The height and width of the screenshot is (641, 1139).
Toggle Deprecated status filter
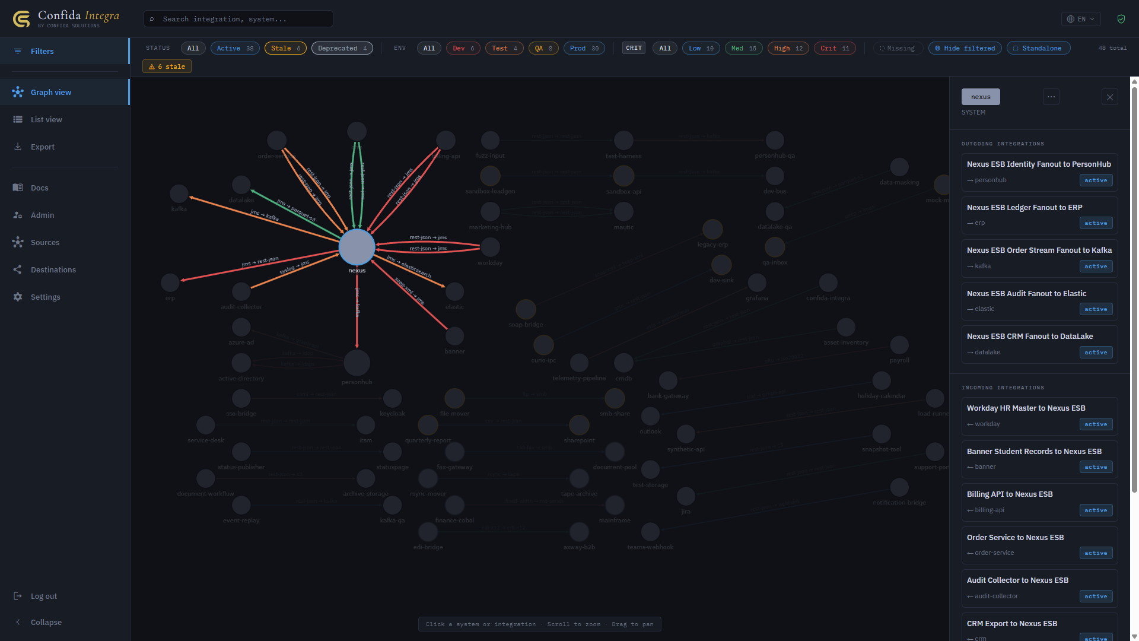tap(342, 48)
